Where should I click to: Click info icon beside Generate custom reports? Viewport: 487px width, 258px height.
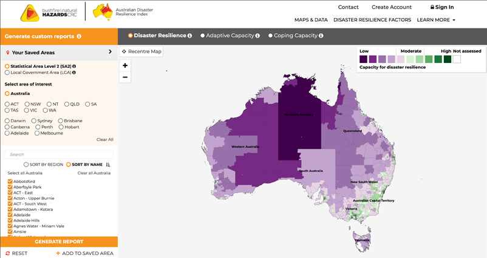tap(79, 36)
